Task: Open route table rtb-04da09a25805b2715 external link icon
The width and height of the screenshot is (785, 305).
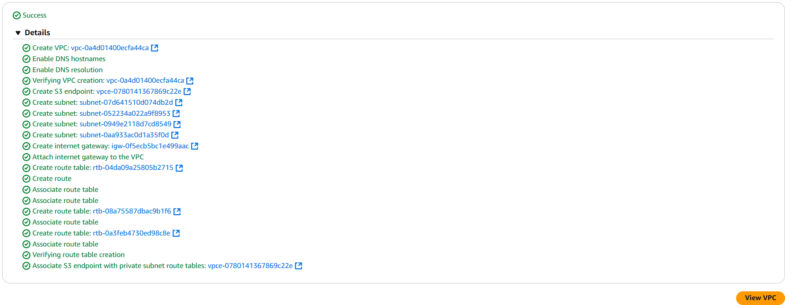Action: [179, 168]
